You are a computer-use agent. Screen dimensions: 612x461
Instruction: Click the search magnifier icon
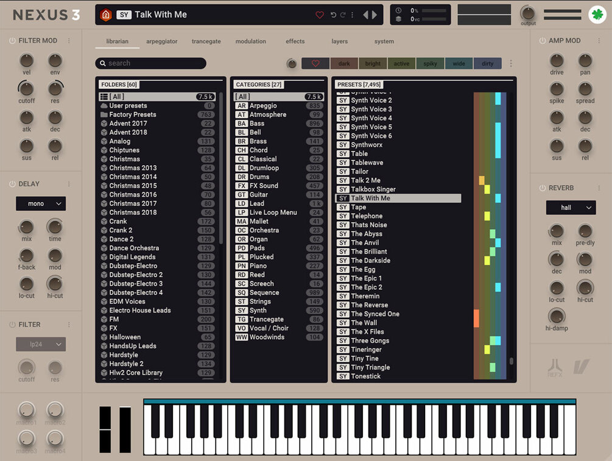tap(103, 63)
